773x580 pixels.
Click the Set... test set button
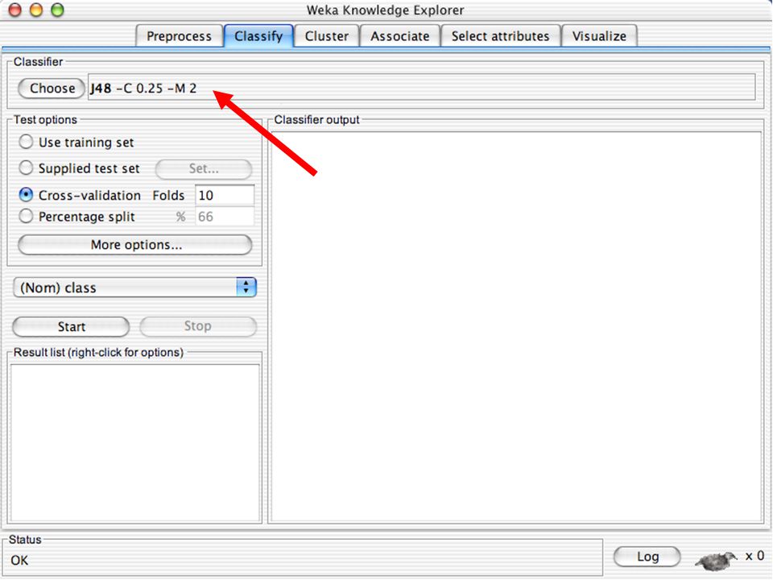point(204,169)
